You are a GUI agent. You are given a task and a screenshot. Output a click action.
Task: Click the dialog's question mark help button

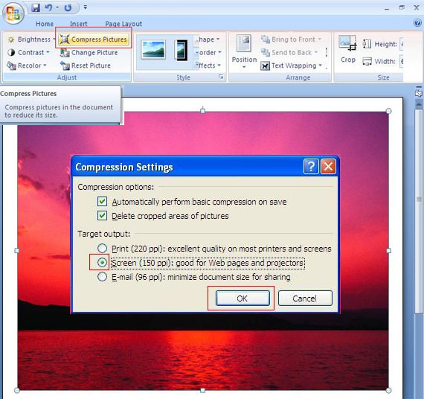(311, 167)
